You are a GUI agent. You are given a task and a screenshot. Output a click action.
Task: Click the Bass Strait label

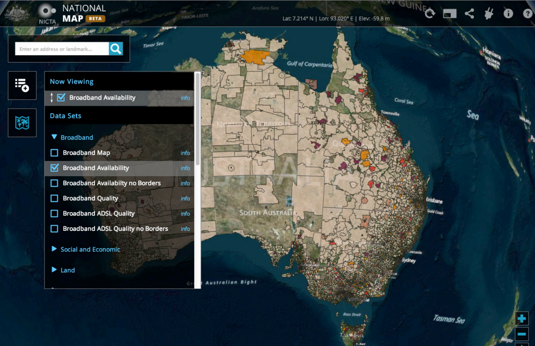click(352, 315)
